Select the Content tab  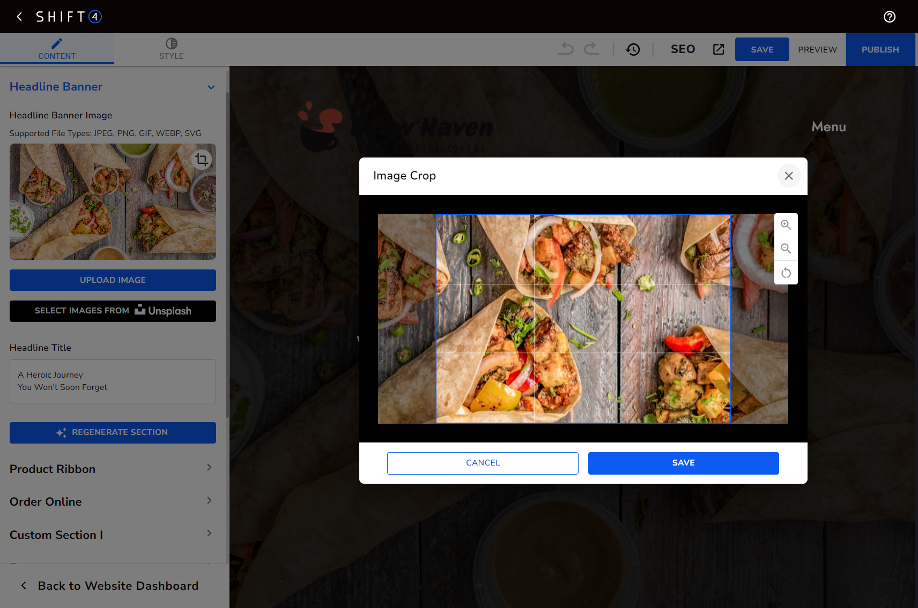[x=57, y=49]
